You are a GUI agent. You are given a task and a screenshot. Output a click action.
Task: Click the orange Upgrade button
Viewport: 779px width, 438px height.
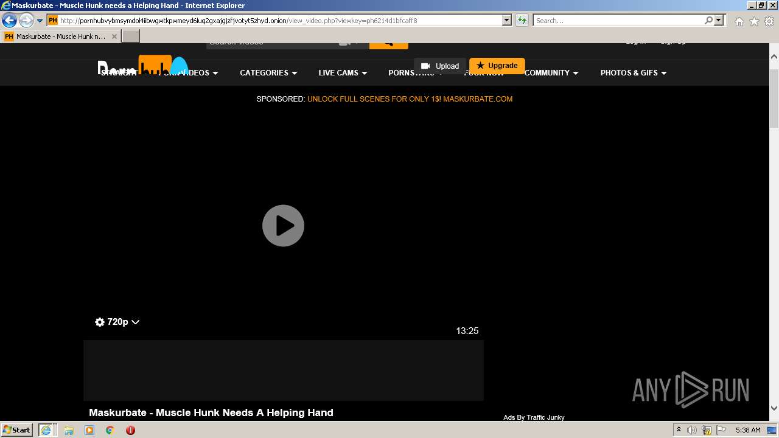tap(497, 66)
